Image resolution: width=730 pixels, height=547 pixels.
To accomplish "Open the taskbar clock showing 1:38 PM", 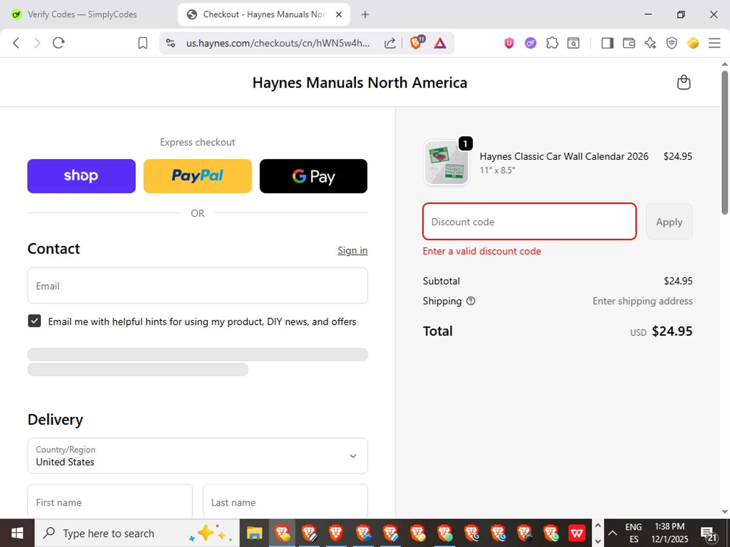I will point(670,533).
